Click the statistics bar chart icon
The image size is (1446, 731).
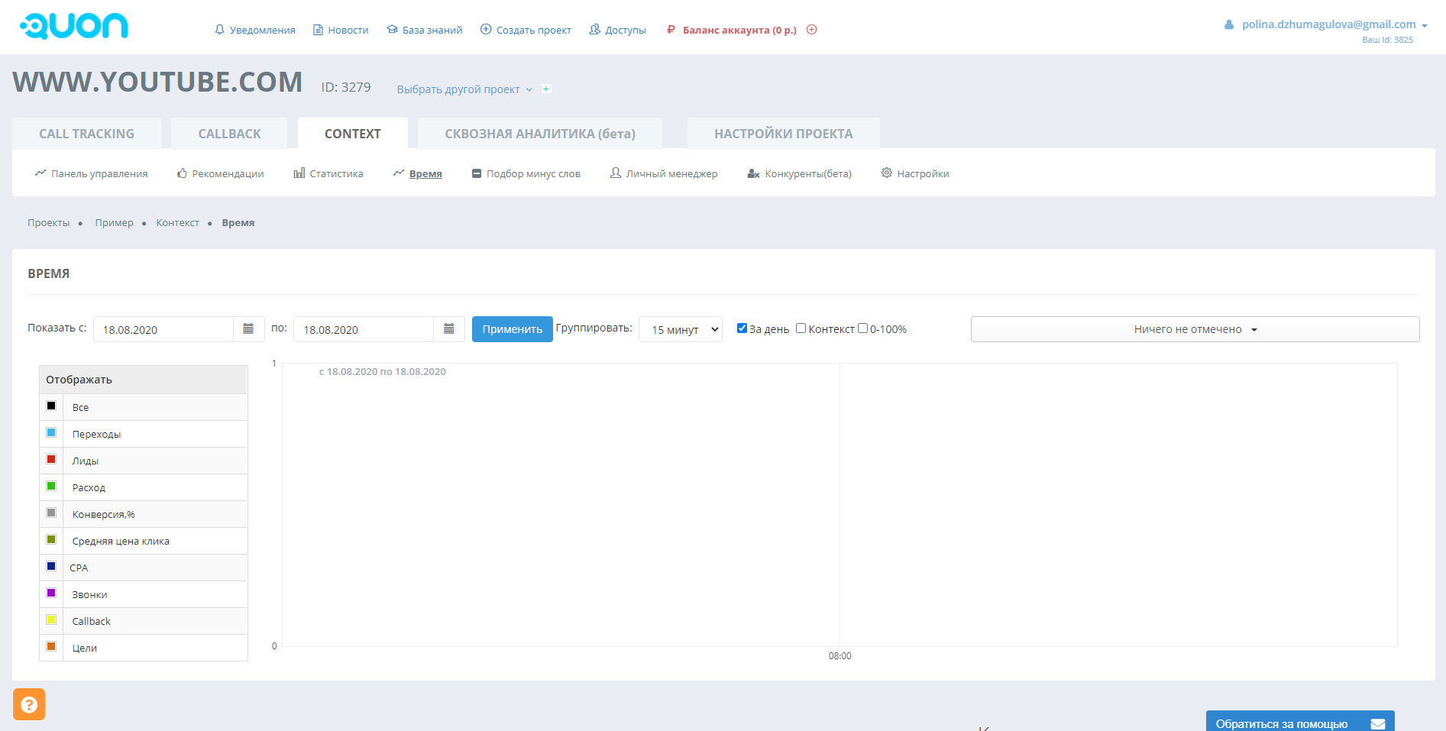pos(299,173)
